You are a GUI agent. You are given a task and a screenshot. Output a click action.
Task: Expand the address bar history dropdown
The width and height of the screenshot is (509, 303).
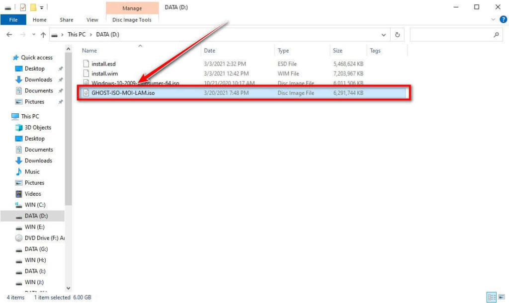[383, 35]
